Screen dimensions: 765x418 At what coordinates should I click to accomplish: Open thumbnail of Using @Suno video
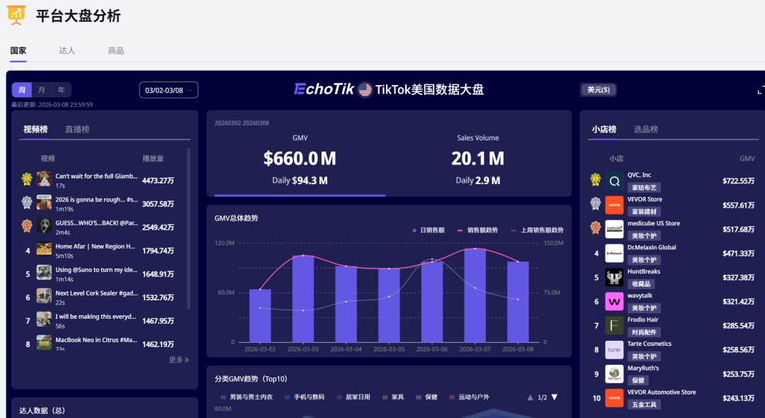tap(44, 273)
